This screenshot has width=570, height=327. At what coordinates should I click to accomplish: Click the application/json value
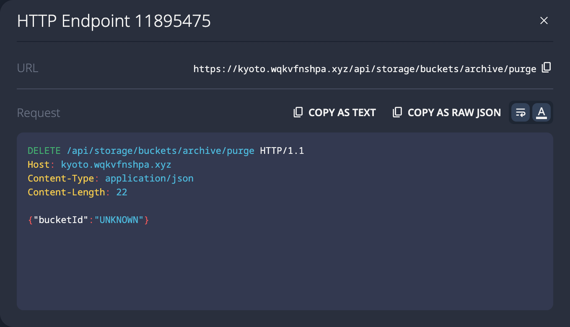click(x=149, y=179)
